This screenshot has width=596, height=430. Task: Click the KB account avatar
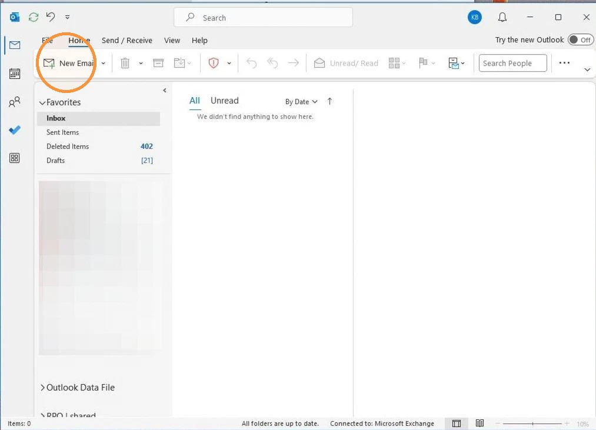coord(475,17)
